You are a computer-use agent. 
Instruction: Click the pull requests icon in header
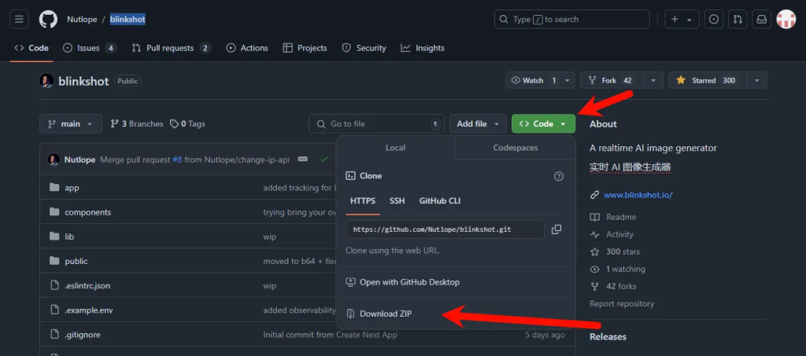click(x=738, y=19)
